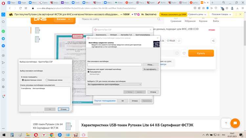Open the calculator icon in the taskbar
The image size is (246, 138).
[12, 135]
